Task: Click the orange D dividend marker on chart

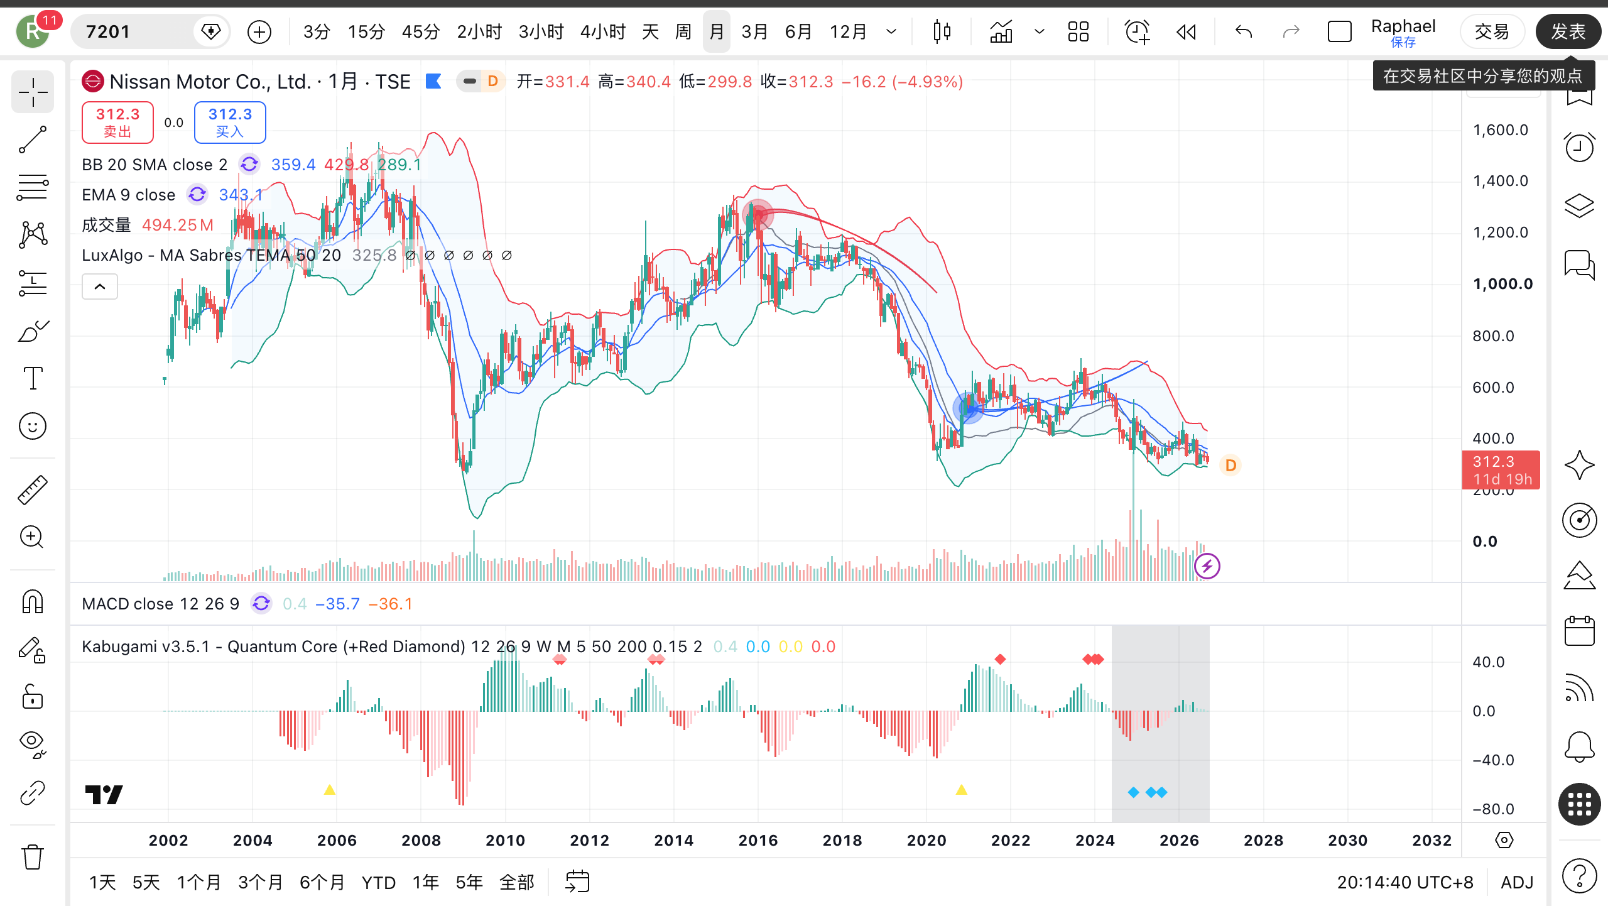Action: tap(1230, 466)
